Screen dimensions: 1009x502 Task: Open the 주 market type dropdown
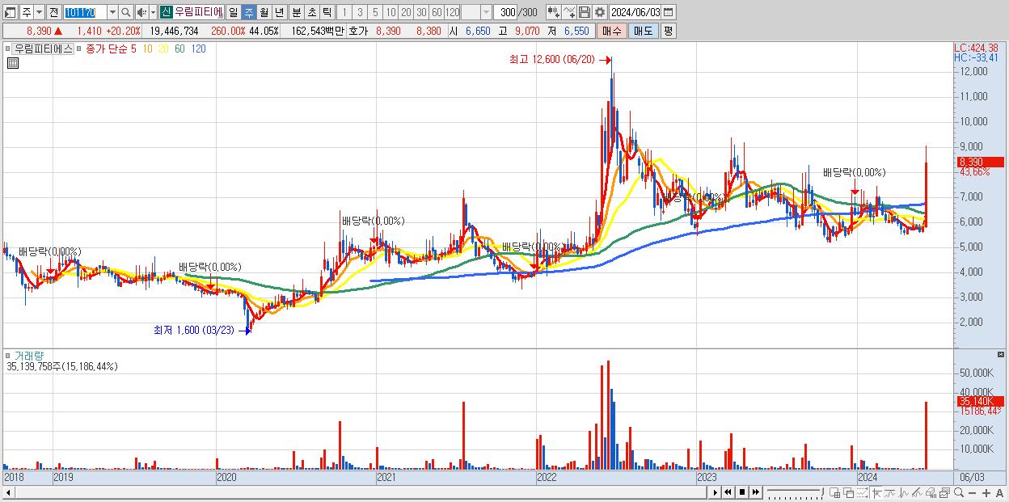(39, 12)
